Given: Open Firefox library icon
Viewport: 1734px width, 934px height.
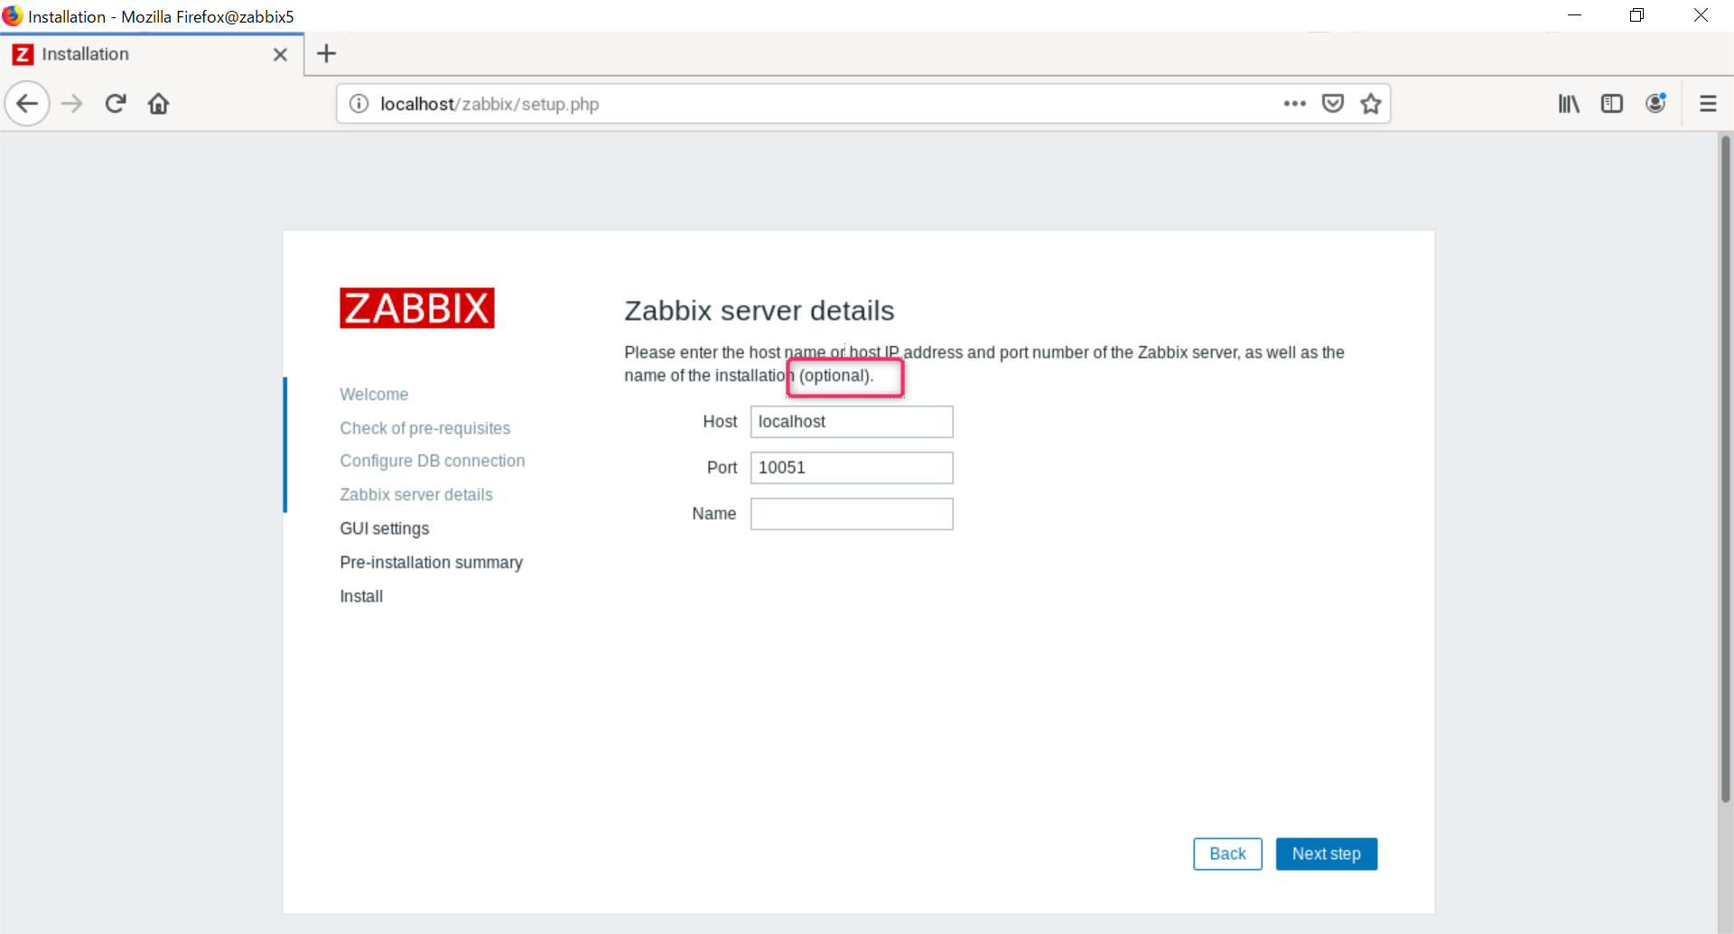Looking at the screenshot, I should 1569,104.
